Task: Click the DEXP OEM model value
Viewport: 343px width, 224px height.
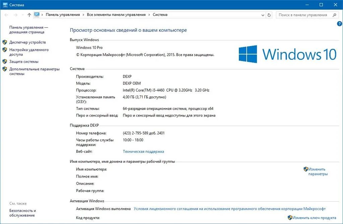Action: (x=132, y=83)
